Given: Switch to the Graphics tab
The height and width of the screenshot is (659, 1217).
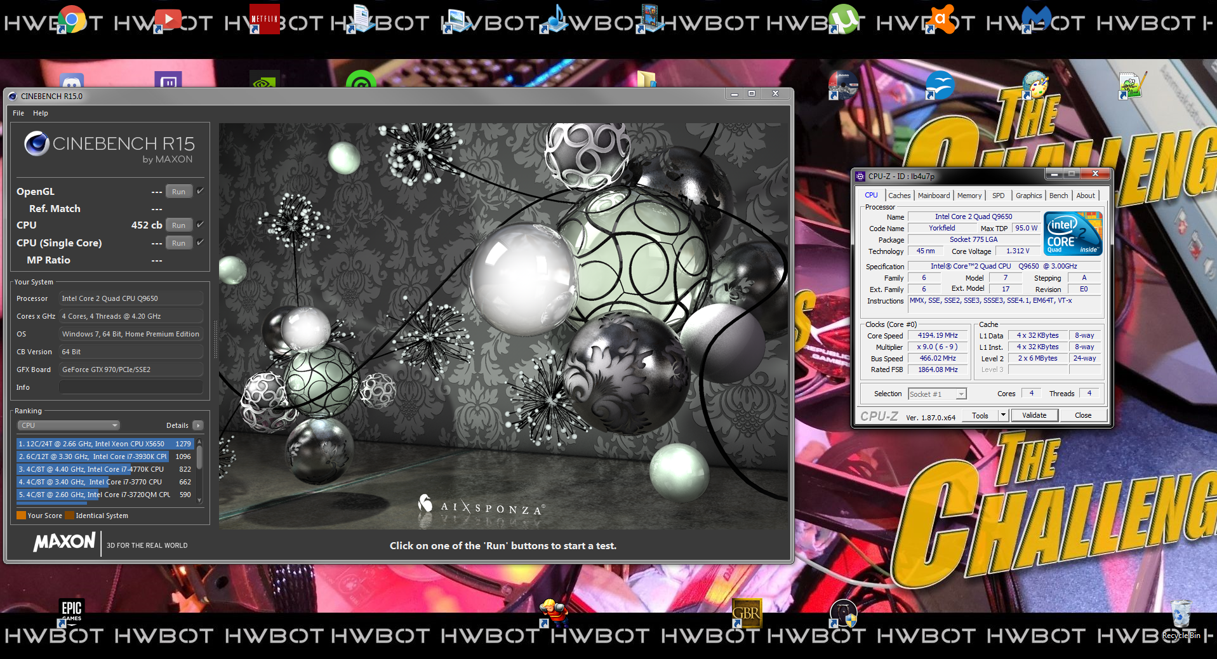Looking at the screenshot, I should point(1028,196).
